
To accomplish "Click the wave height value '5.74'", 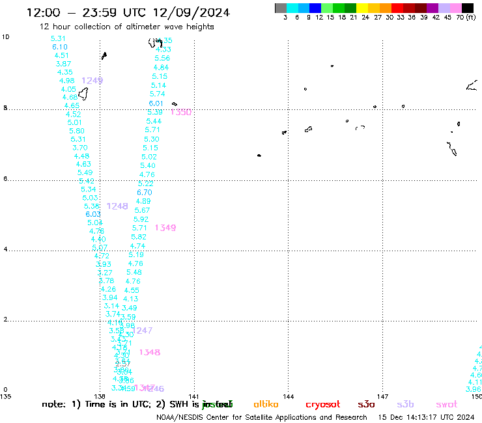I will coord(158,94).
